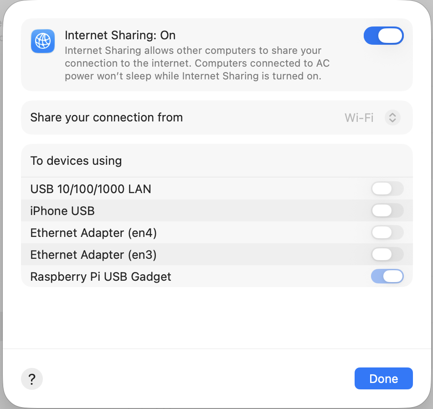Enable the USB 10/100/1000 LAN toggle
The height and width of the screenshot is (409, 433).
pyautogui.click(x=387, y=189)
